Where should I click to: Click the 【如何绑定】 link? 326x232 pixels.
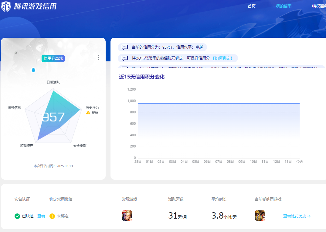click(x=222, y=58)
